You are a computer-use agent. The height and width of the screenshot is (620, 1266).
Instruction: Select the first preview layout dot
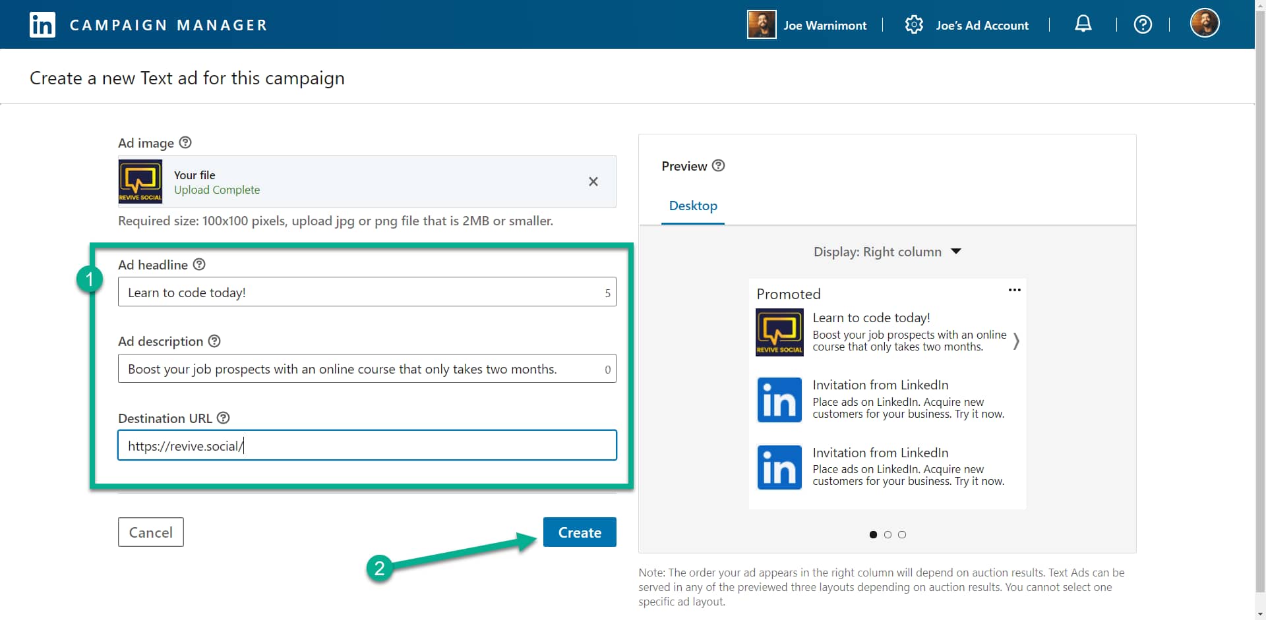[873, 534]
